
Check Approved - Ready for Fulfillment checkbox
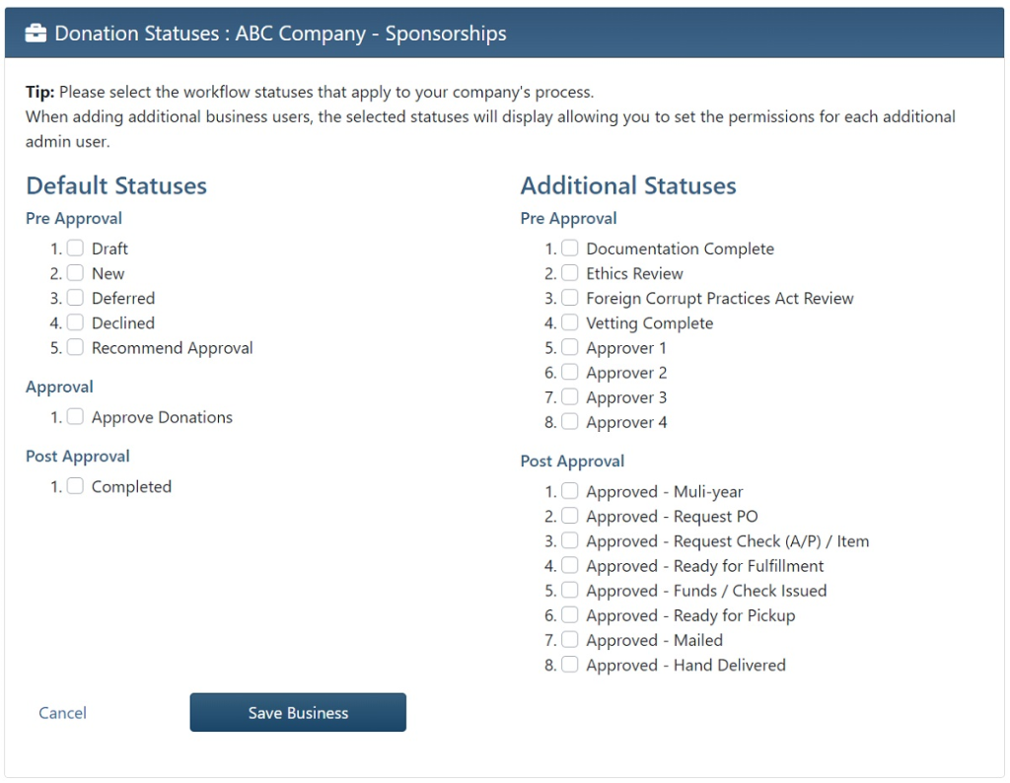tap(570, 566)
